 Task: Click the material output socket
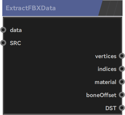122,82
